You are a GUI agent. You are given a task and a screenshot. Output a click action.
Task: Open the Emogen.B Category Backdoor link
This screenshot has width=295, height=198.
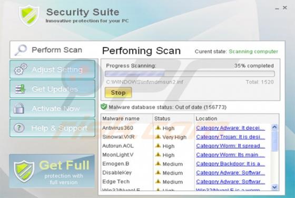231,164
